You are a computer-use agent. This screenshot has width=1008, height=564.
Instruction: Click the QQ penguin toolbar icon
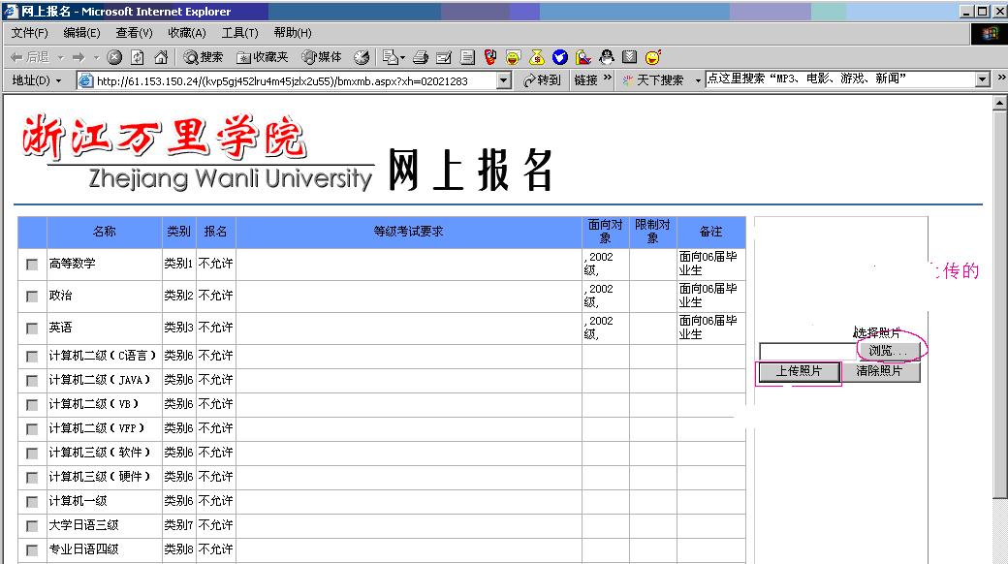pyautogui.click(x=606, y=57)
